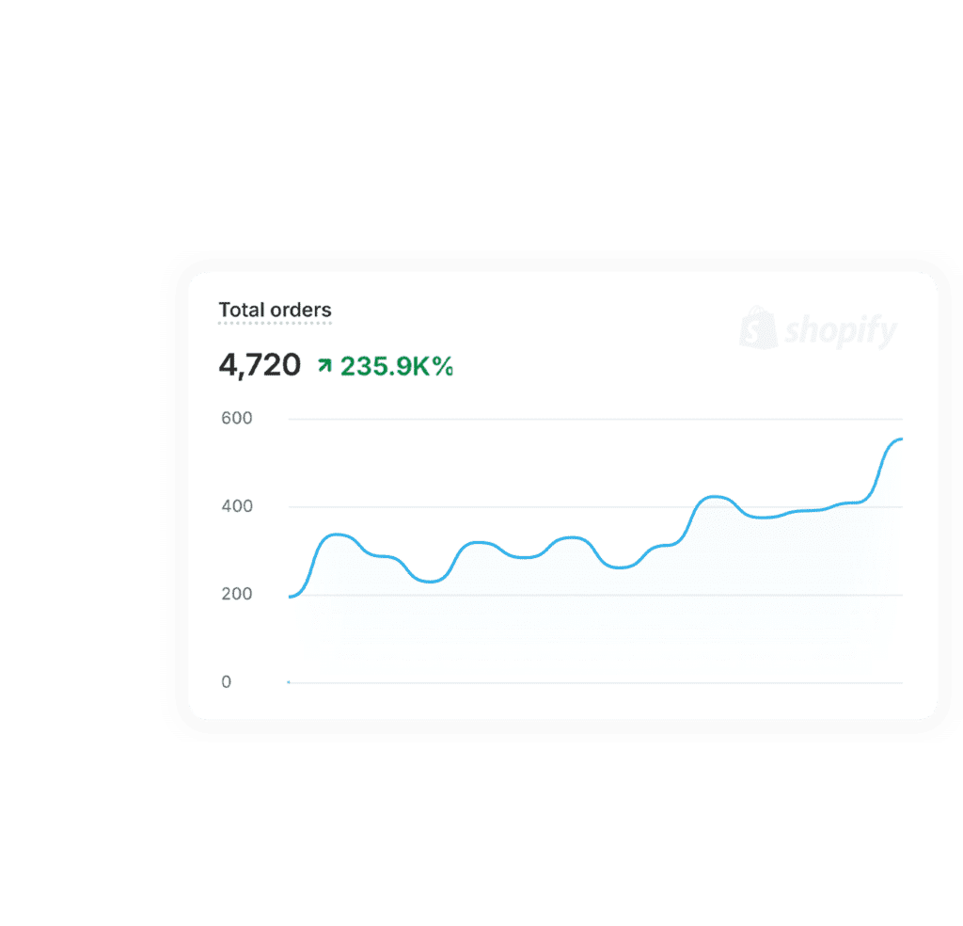Click the 600 y-axis label
This screenshot has width=963, height=926.
(x=236, y=419)
